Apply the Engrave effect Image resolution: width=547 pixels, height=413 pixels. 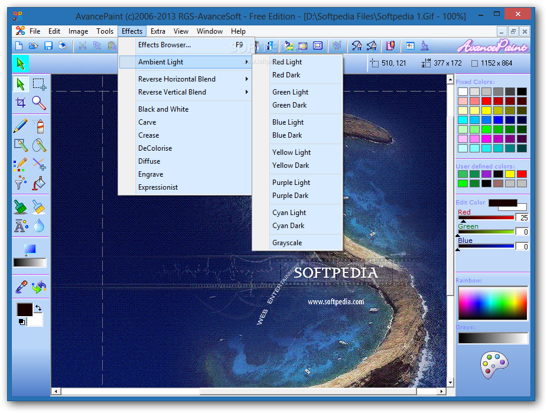(185, 174)
